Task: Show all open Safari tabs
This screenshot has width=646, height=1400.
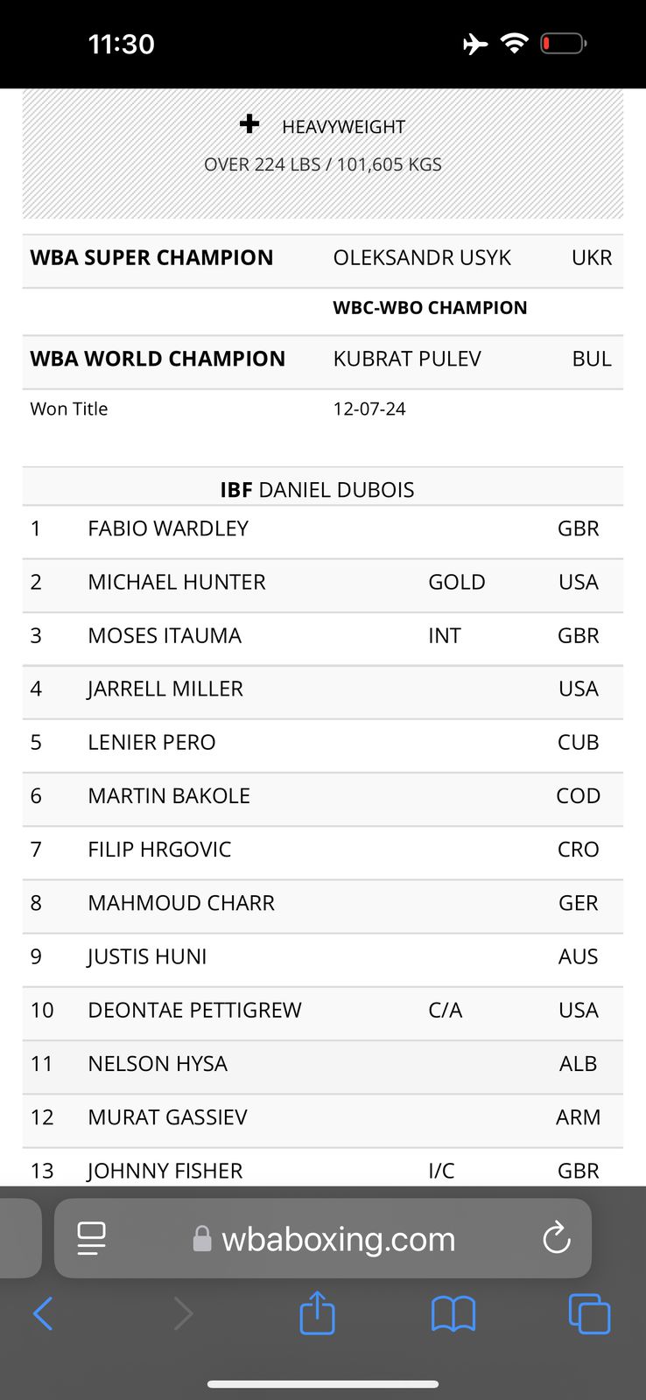Action: coord(589,1313)
